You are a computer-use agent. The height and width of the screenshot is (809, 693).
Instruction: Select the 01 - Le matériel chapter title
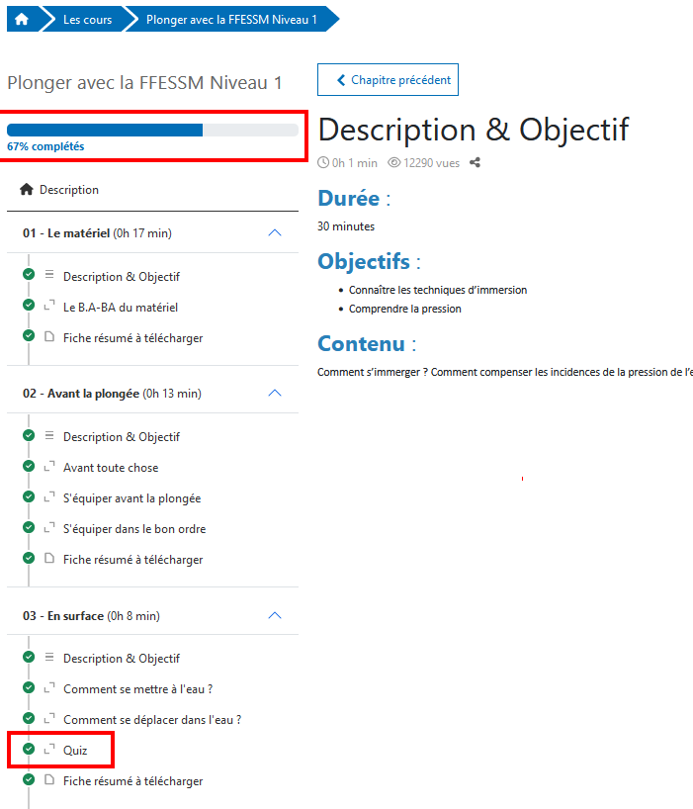(97, 233)
